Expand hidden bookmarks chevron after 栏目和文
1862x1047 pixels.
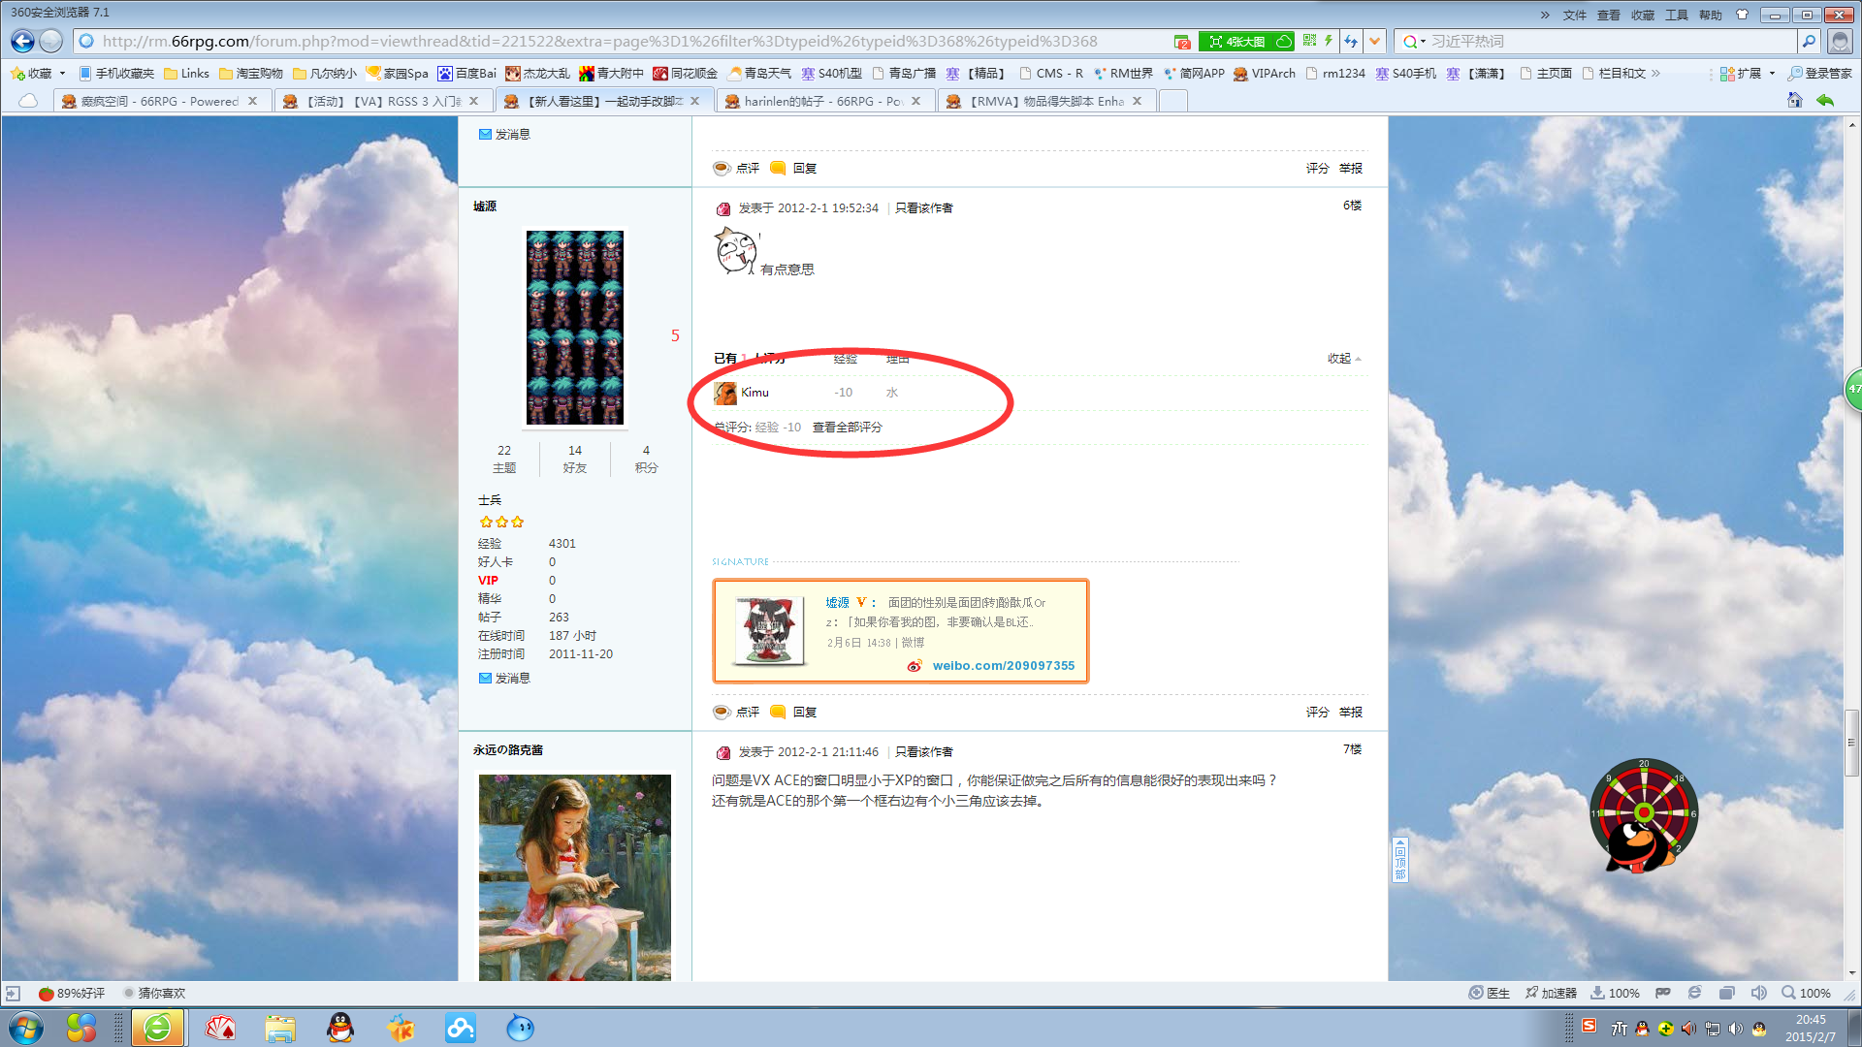1655,73
